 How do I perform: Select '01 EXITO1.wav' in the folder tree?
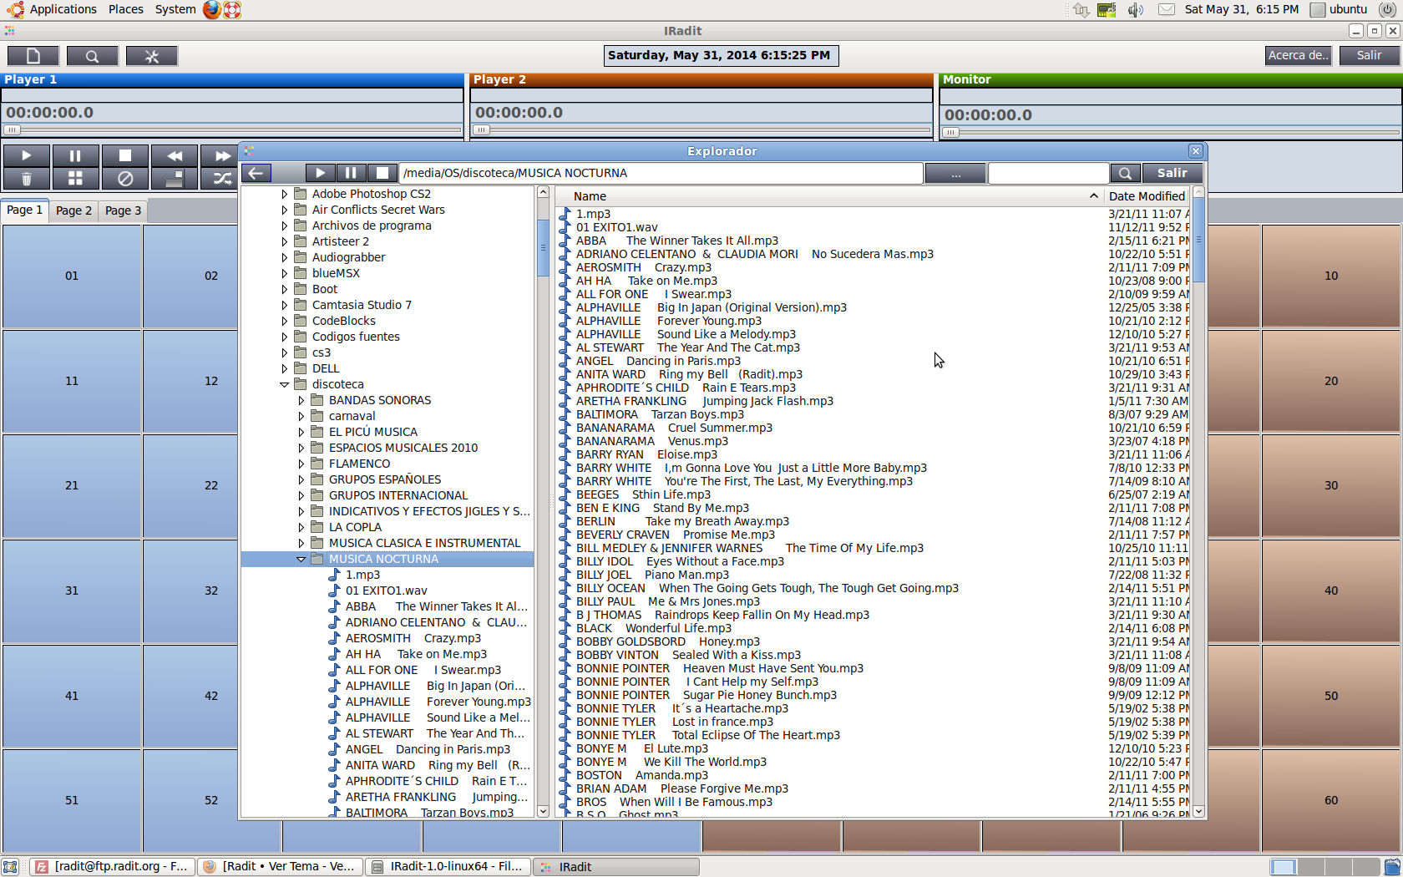[x=386, y=591]
